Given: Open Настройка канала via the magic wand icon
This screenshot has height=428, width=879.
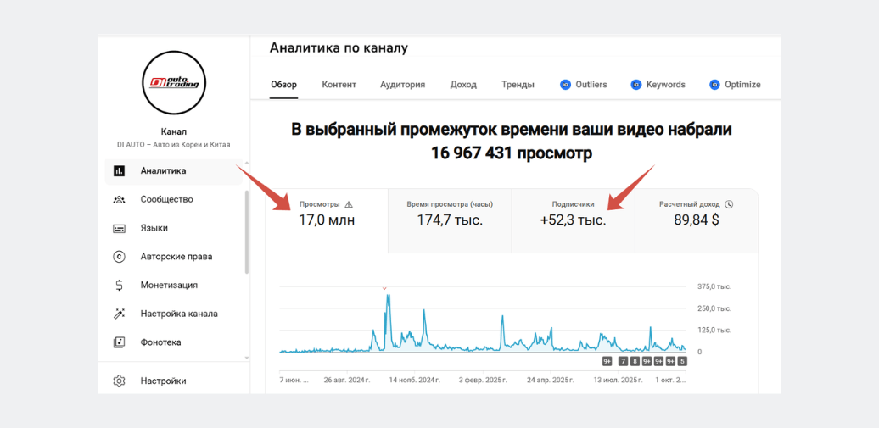Looking at the screenshot, I should point(119,314).
